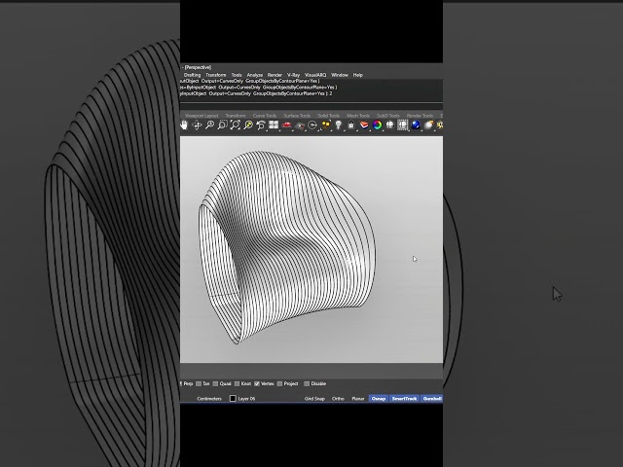Open the Help menu
623x467 pixels.
(x=358, y=75)
